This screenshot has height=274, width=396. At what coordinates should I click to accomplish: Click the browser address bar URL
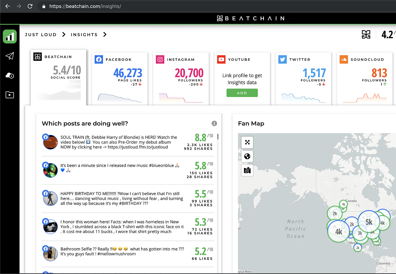pyautogui.click(x=85, y=6)
